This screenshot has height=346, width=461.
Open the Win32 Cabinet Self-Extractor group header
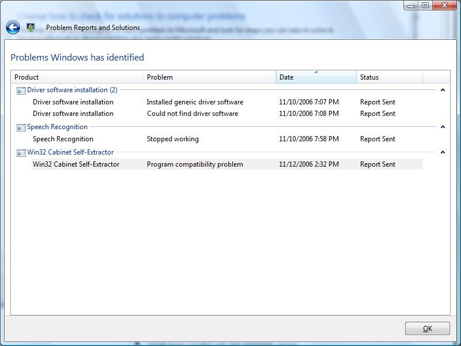click(70, 152)
